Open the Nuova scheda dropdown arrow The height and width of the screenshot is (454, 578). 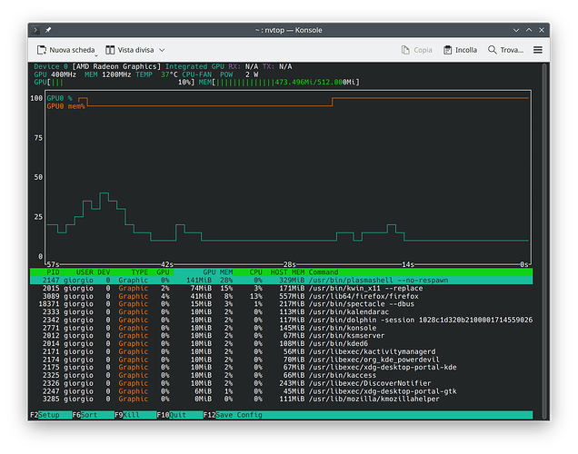point(96,55)
